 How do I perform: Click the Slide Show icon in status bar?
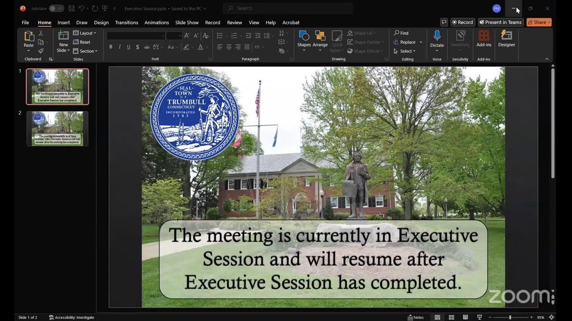tap(479, 317)
